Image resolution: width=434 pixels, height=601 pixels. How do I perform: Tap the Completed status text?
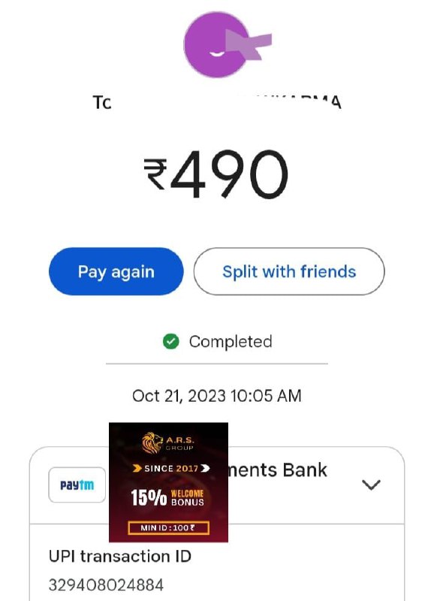231,342
